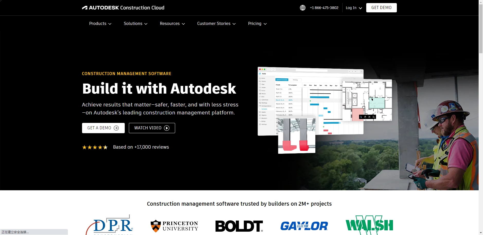
Task: Click the RFIs icon in the sidebar
Action: 260,97
